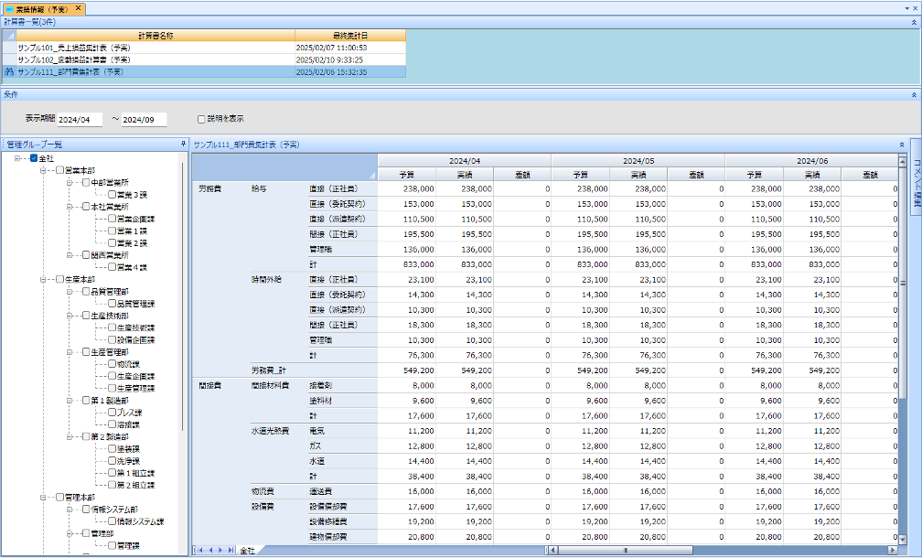Viewport: 922px width, 558px height.
Task: Collapse the 営業本部 tree node expander
Action: coord(44,170)
